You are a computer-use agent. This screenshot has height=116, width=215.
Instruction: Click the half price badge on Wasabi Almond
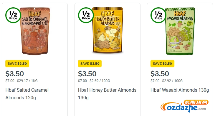(x=158, y=15)
